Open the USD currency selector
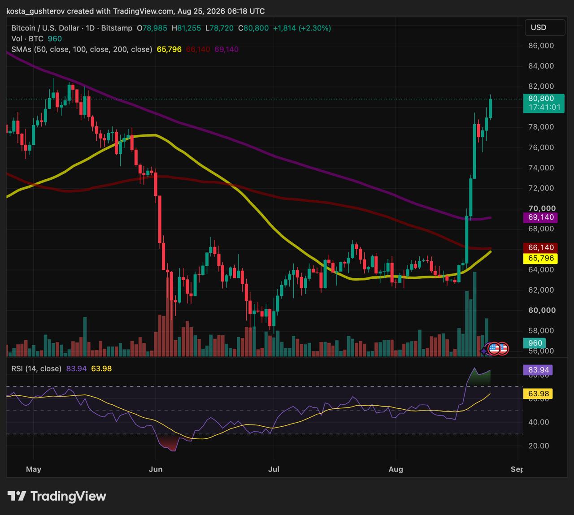Image resolution: width=574 pixels, height=515 pixels. pyautogui.click(x=545, y=27)
